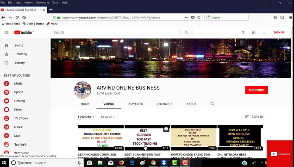
Task: Open the File menu
Action: click(x=2, y=3)
